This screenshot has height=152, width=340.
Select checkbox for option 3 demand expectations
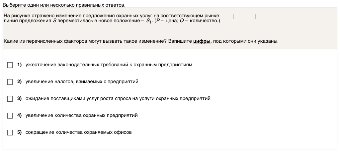[10, 99]
